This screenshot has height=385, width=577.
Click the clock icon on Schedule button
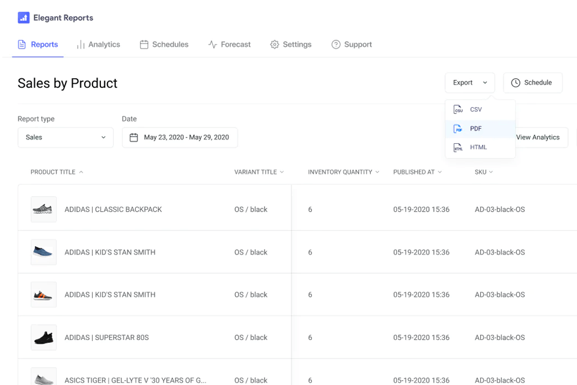pyautogui.click(x=516, y=82)
